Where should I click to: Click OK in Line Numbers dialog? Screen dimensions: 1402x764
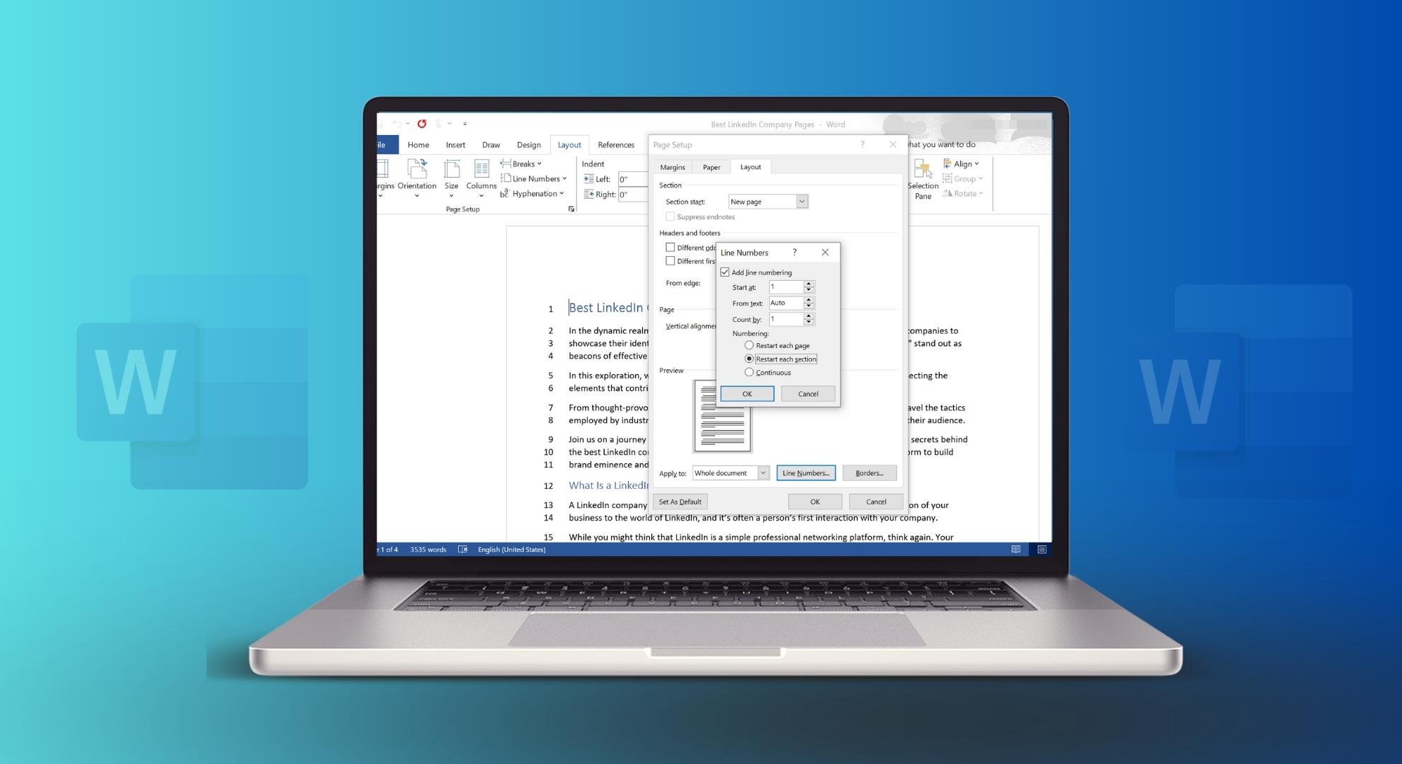pyautogui.click(x=747, y=394)
